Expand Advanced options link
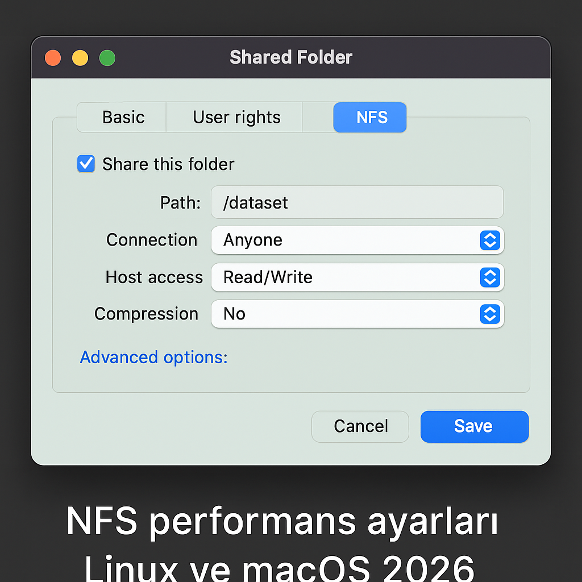Image resolution: width=582 pixels, height=582 pixels. point(153,357)
